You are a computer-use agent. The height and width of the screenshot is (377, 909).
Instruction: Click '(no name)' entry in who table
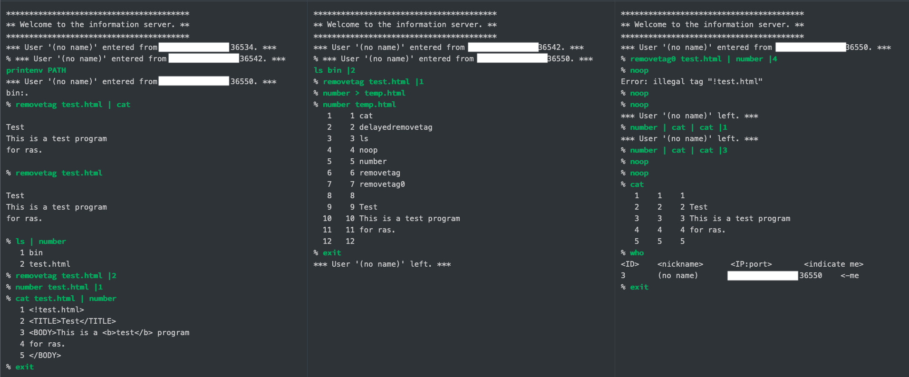678,276
